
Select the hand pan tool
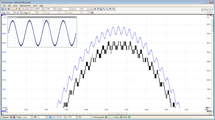click(98, 9)
